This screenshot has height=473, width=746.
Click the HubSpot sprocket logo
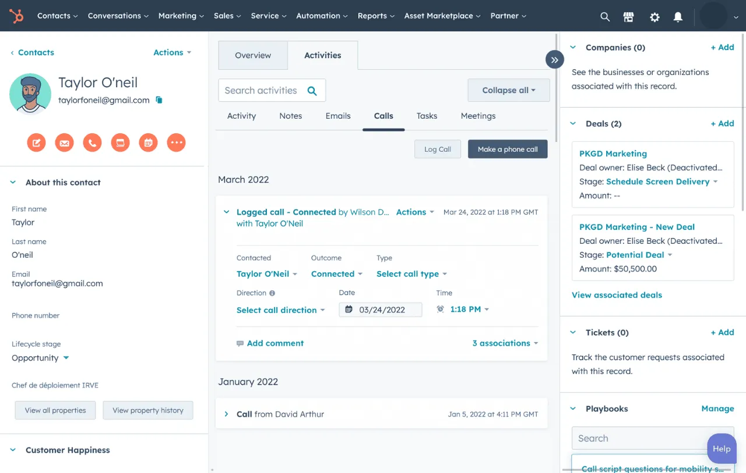tap(16, 16)
